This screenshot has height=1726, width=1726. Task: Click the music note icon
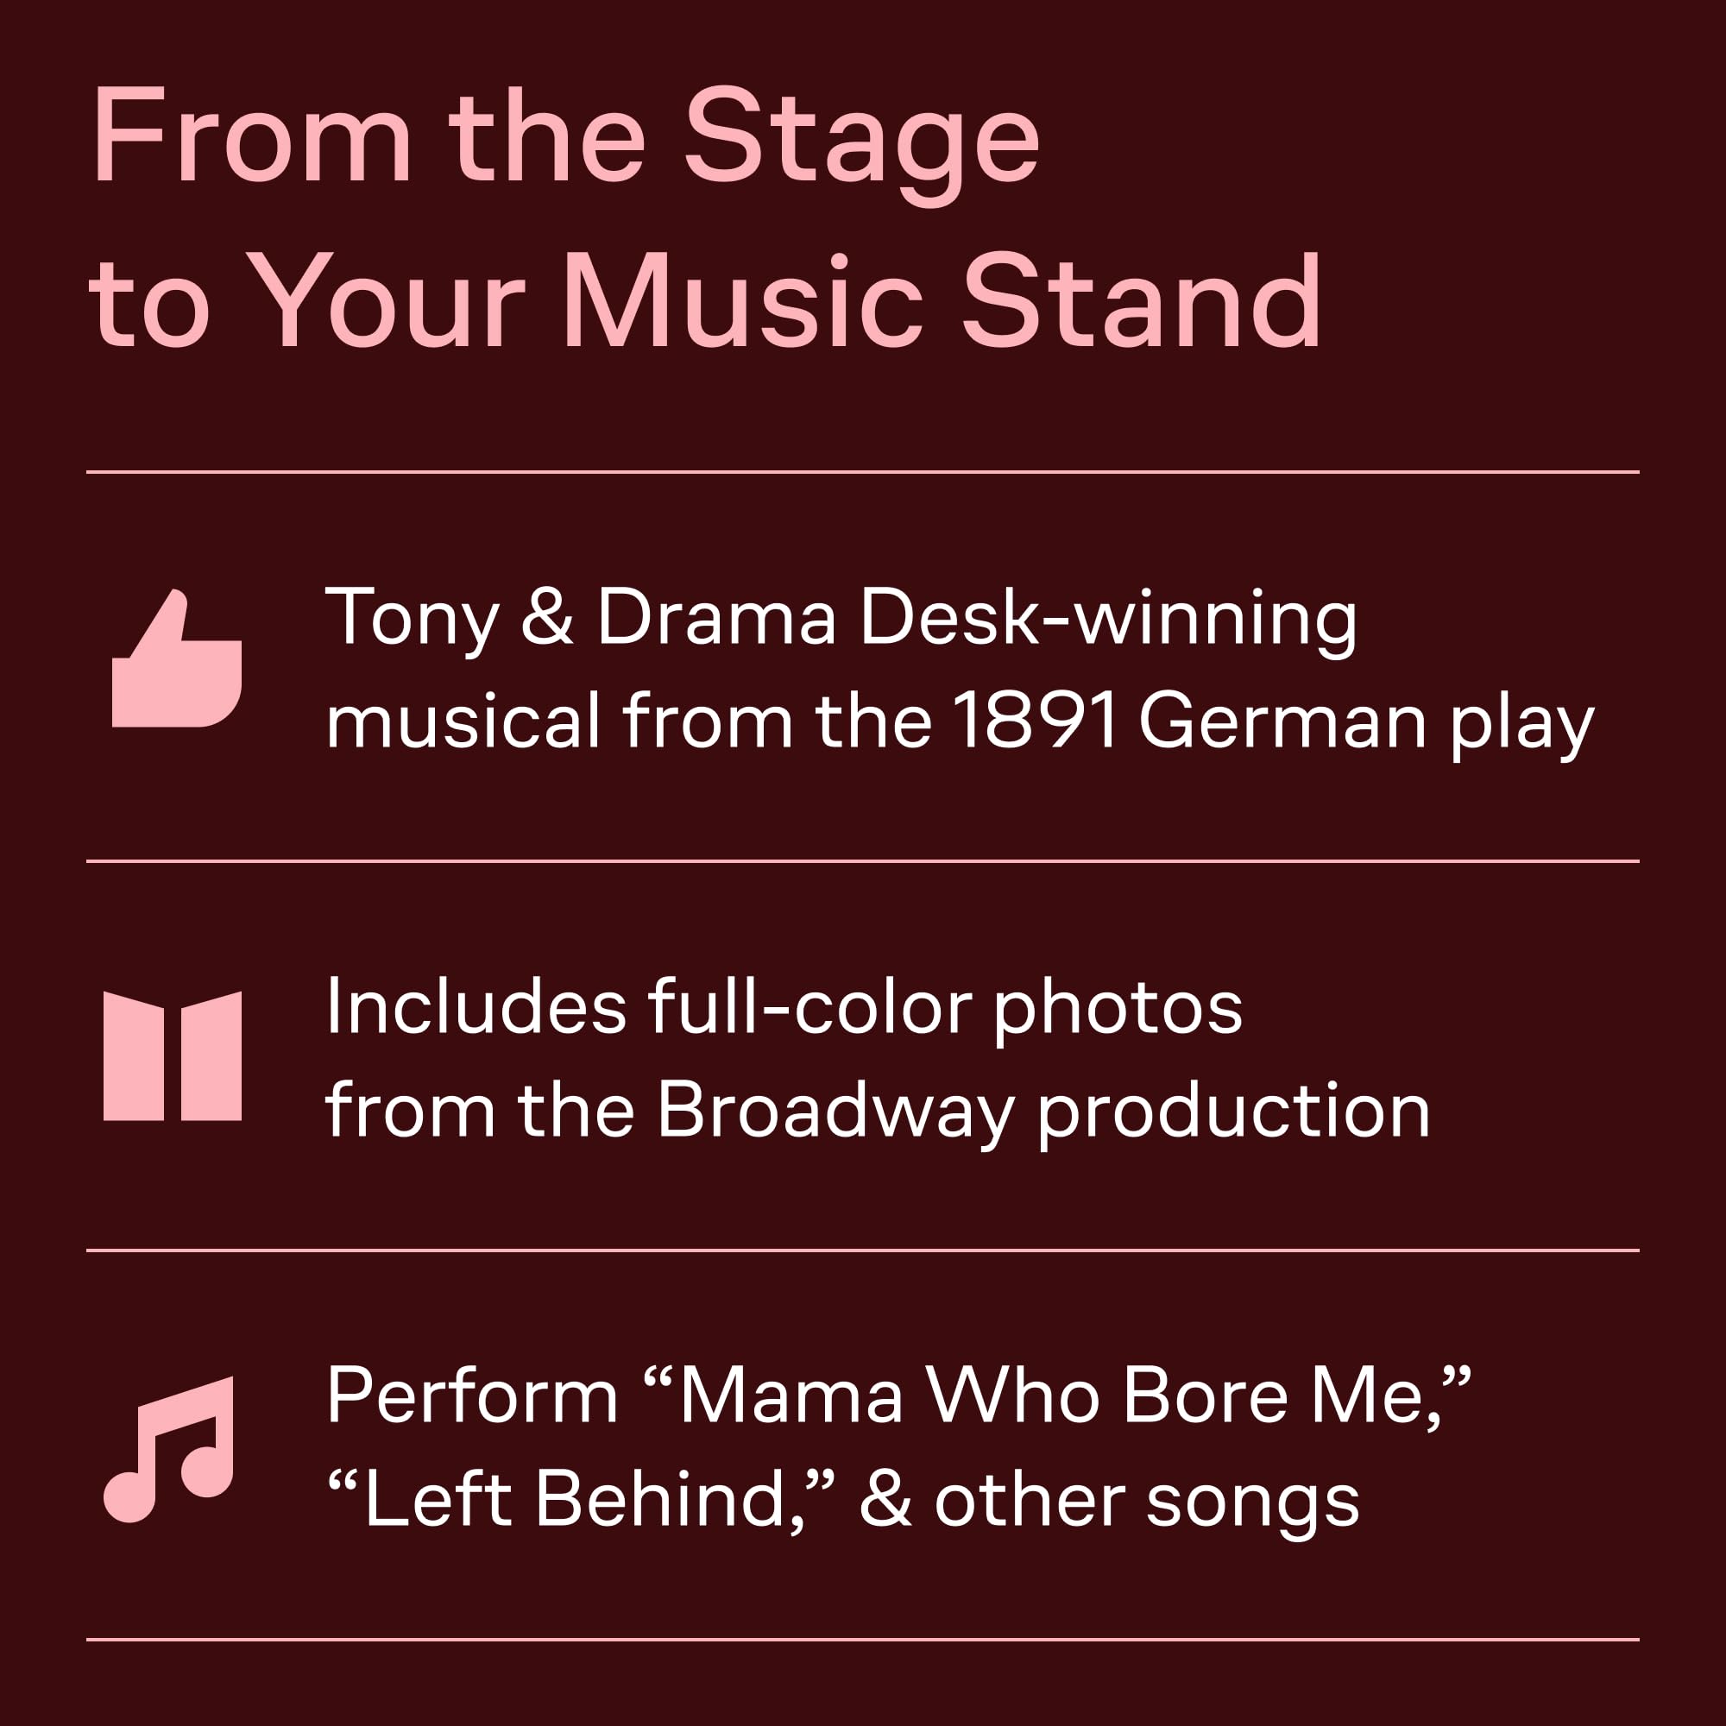170,1449
